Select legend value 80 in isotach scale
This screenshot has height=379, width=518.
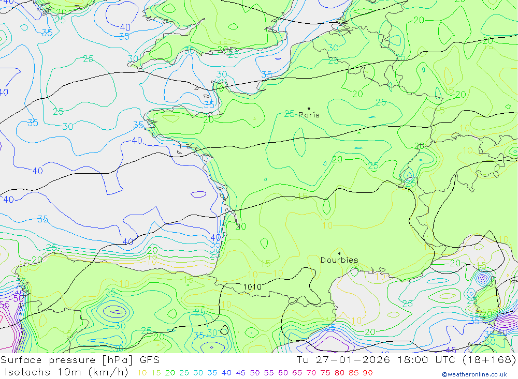coord(340,373)
